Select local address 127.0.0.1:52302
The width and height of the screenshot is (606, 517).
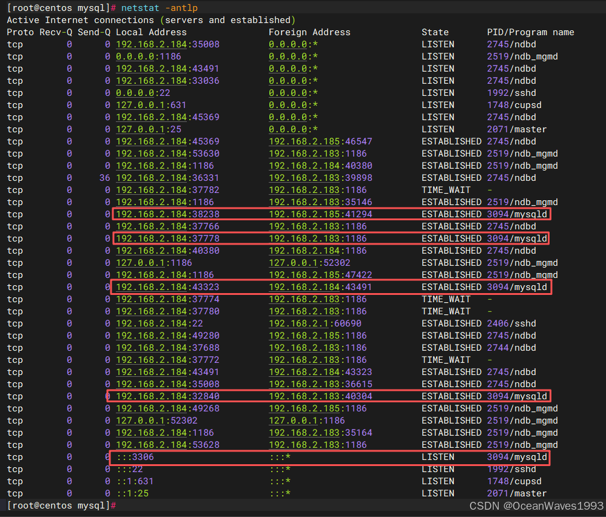pyautogui.click(x=157, y=421)
